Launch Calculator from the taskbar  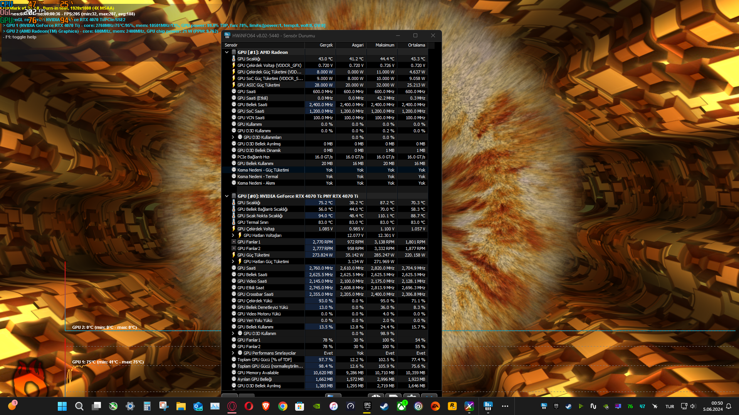[x=147, y=406]
